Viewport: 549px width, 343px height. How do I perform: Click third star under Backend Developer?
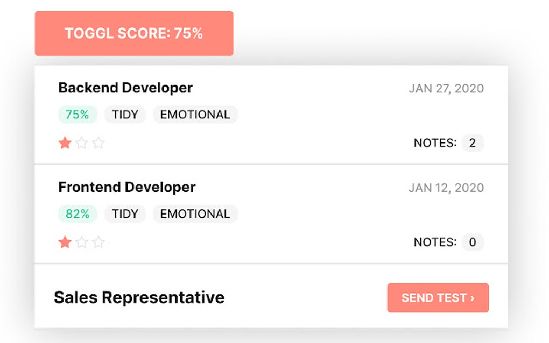pyautogui.click(x=98, y=143)
